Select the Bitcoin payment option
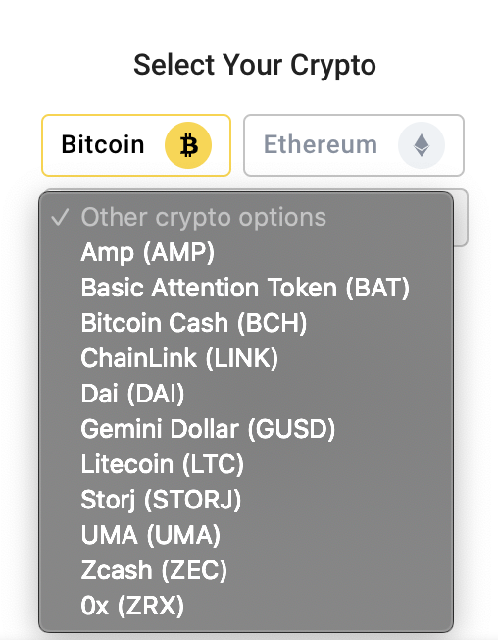Viewport: 498px width, 640px height. click(x=136, y=145)
